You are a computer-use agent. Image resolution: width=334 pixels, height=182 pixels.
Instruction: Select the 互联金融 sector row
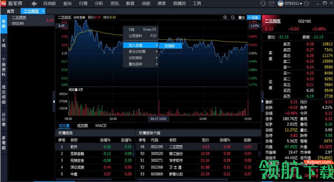pos(94,154)
